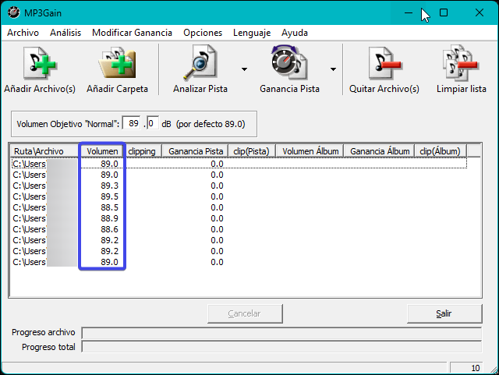
Task: Open the Ayuda menu
Action: pos(295,33)
